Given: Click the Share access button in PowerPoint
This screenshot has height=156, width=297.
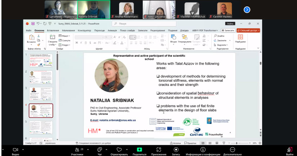Looking at the screenshot, I should tap(248, 30).
